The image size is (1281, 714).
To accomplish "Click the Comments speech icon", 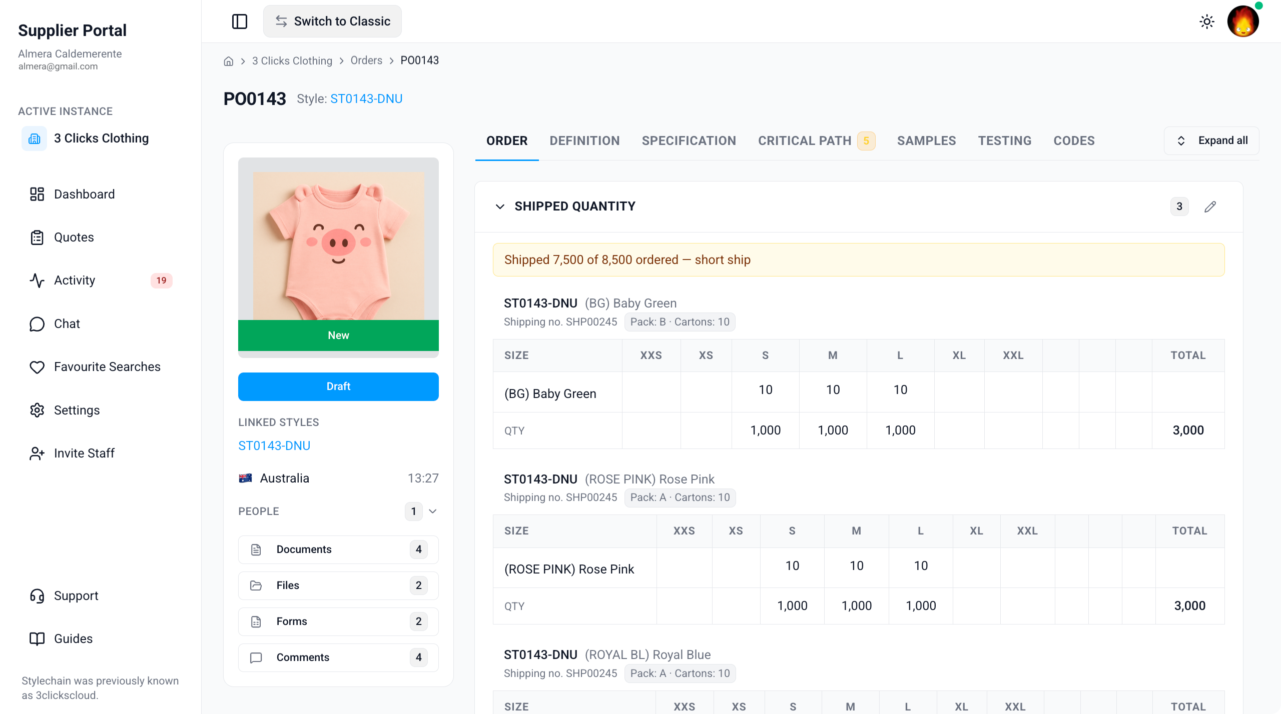I will pyautogui.click(x=256, y=657).
